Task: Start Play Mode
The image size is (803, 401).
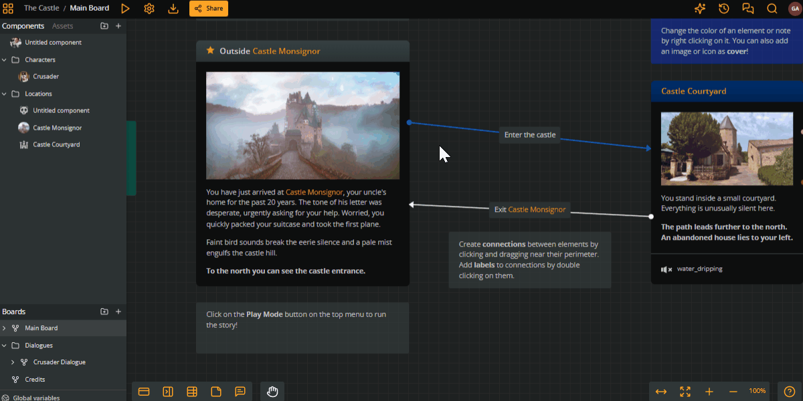Action: [x=125, y=8]
